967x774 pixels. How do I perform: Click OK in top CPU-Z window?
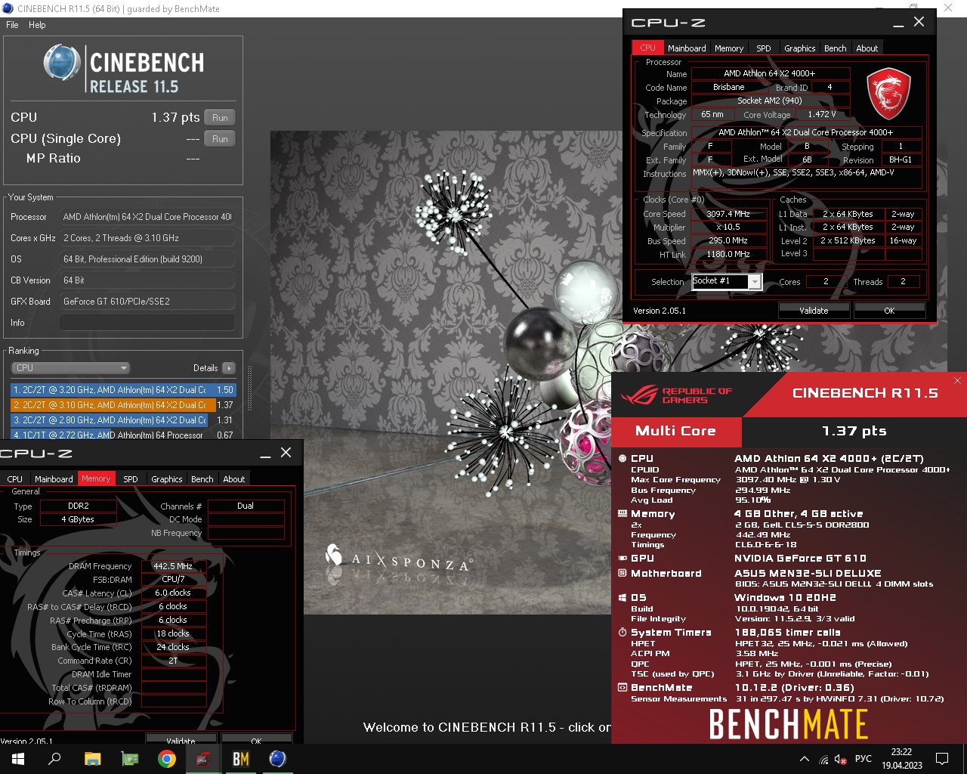click(x=889, y=311)
